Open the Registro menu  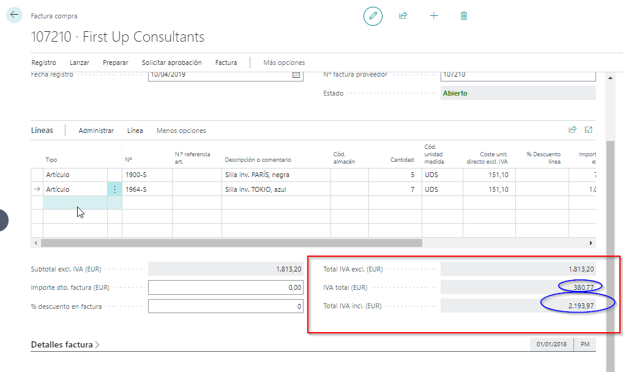pos(43,63)
